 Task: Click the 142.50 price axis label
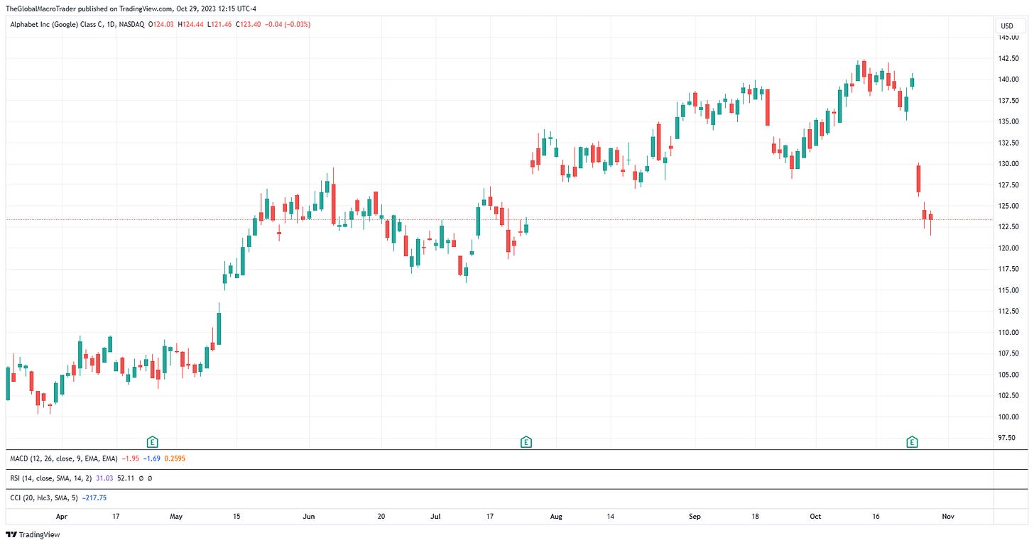1009,60
